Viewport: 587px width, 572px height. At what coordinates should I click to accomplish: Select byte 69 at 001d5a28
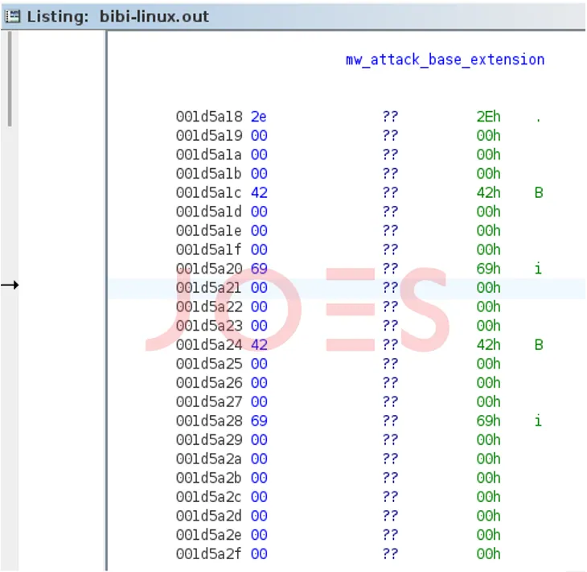pos(259,421)
